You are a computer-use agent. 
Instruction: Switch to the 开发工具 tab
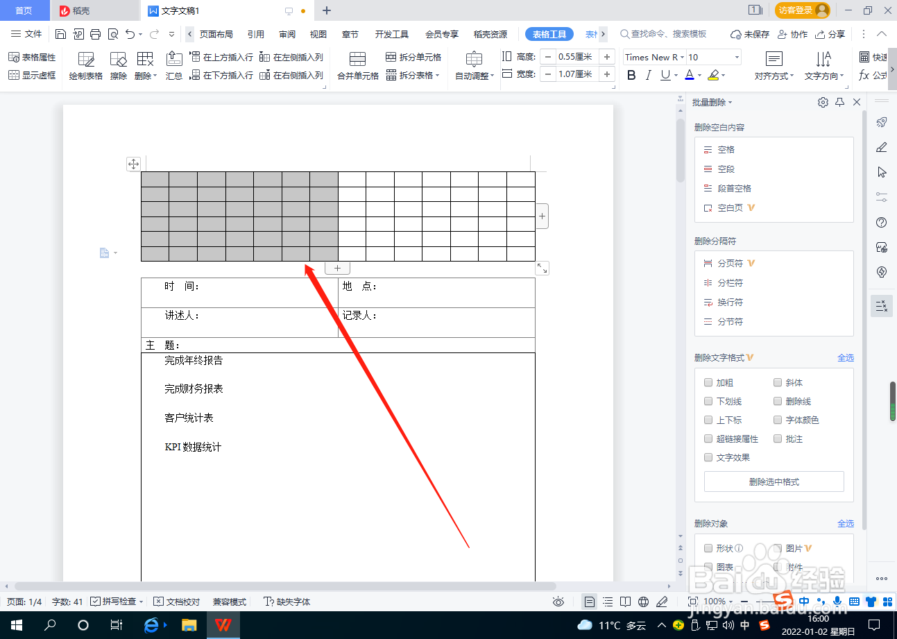point(392,34)
